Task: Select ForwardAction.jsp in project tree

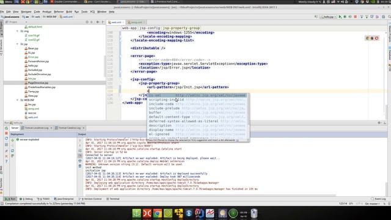Action: (38, 61)
